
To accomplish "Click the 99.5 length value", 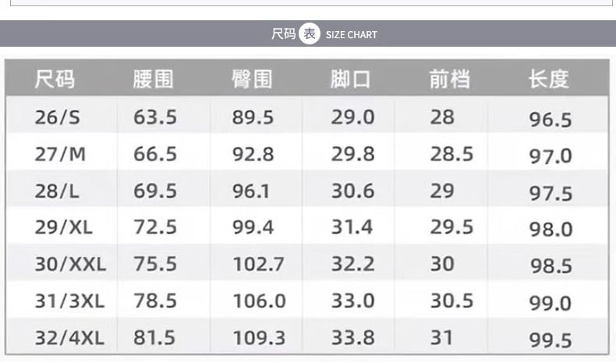I will coord(551,340).
